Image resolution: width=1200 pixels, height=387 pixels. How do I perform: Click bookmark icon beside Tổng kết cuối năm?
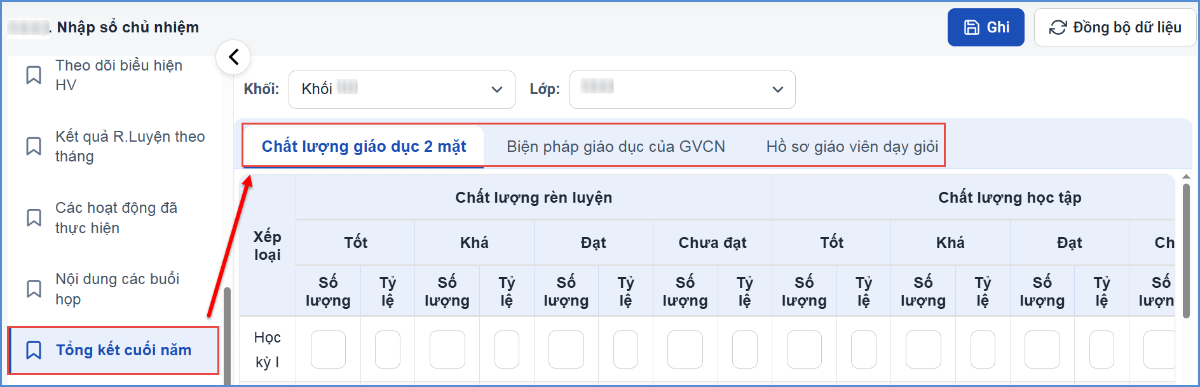pos(34,350)
